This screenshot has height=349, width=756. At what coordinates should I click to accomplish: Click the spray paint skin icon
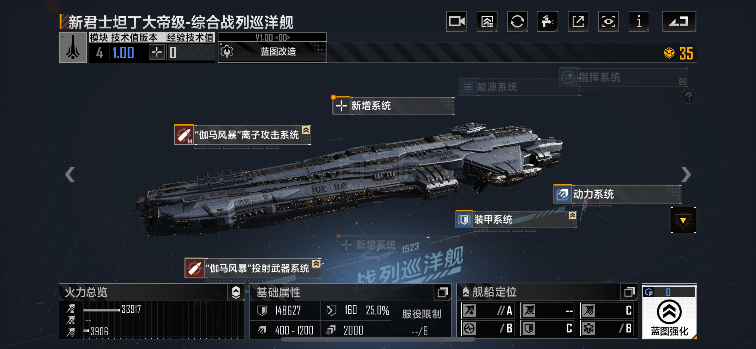(x=548, y=21)
